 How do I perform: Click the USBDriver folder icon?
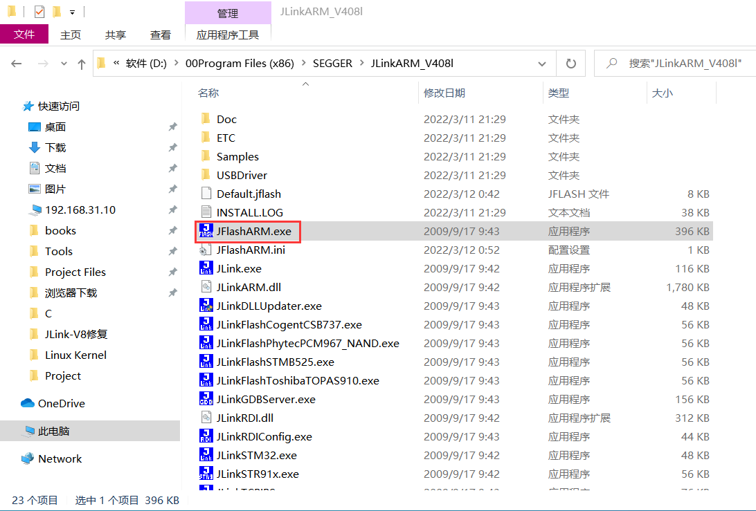tap(206, 175)
